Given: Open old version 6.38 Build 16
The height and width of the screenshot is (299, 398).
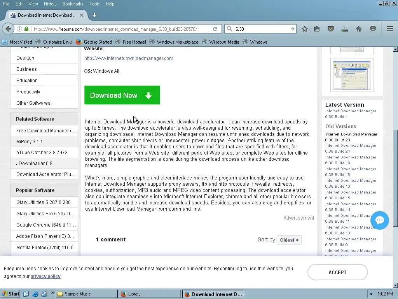Looking at the screenshot, I should pos(351,183).
